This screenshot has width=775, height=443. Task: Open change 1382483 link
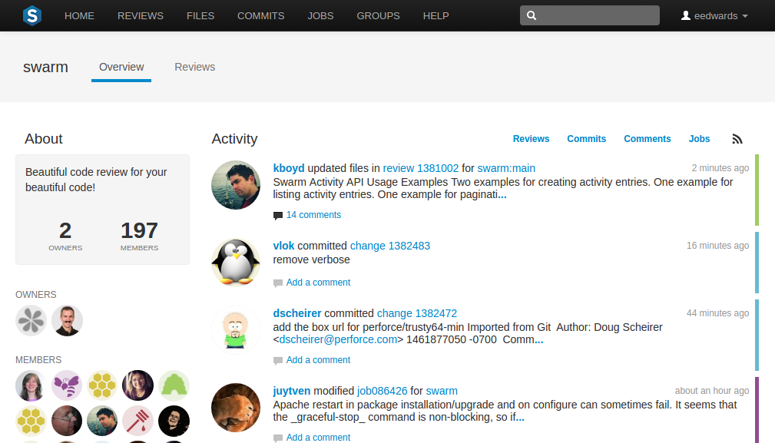(x=390, y=246)
